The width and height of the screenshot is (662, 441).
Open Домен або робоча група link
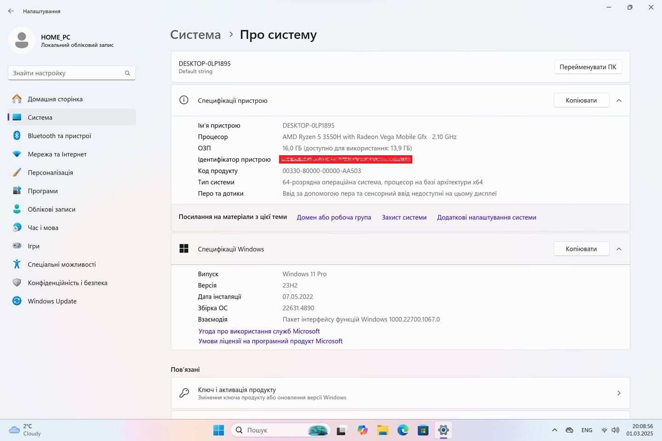pyautogui.click(x=334, y=217)
